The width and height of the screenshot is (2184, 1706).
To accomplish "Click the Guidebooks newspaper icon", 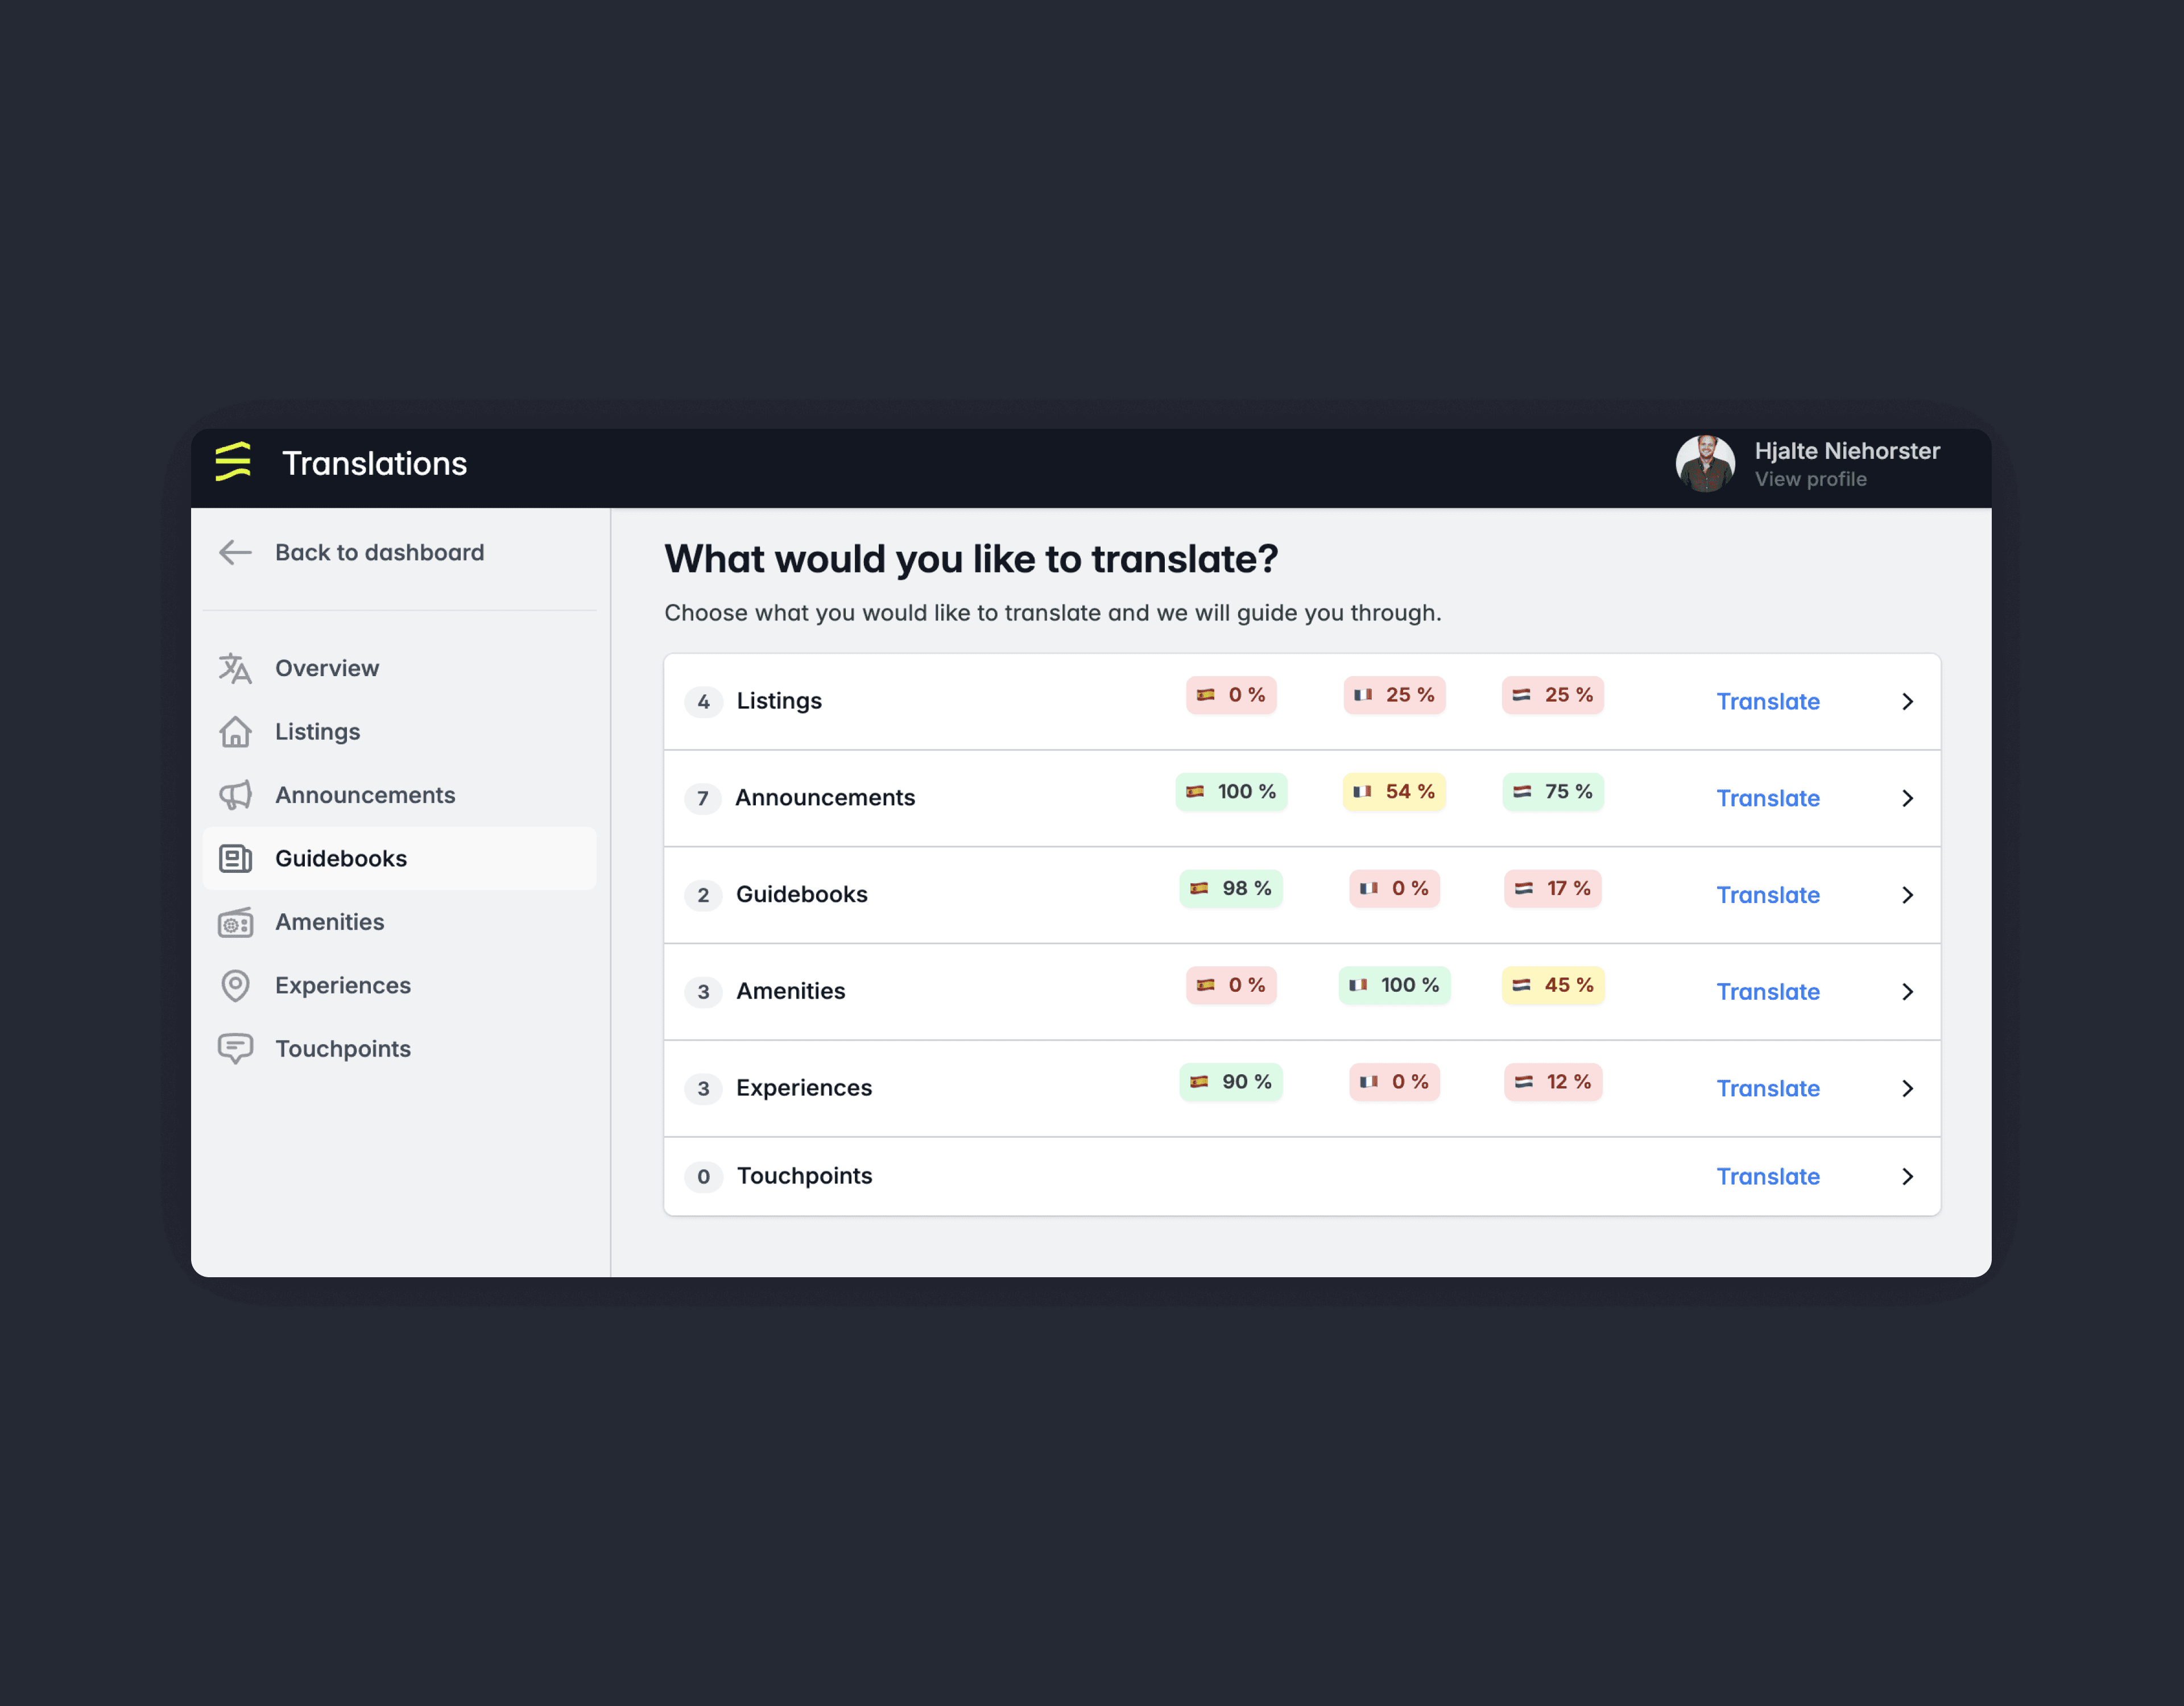I will click(x=235, y=858).
